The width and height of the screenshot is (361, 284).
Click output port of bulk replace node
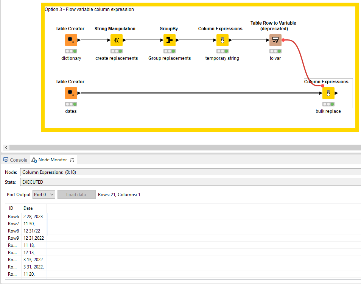pos(336,93)
